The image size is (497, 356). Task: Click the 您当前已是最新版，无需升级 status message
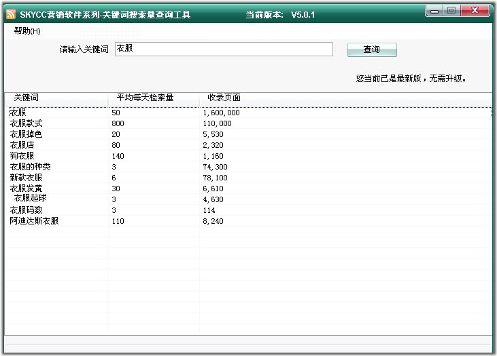(x=411, y=79)
